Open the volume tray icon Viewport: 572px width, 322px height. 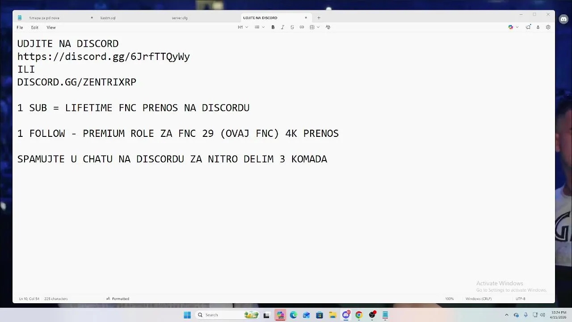click(543, 315)
